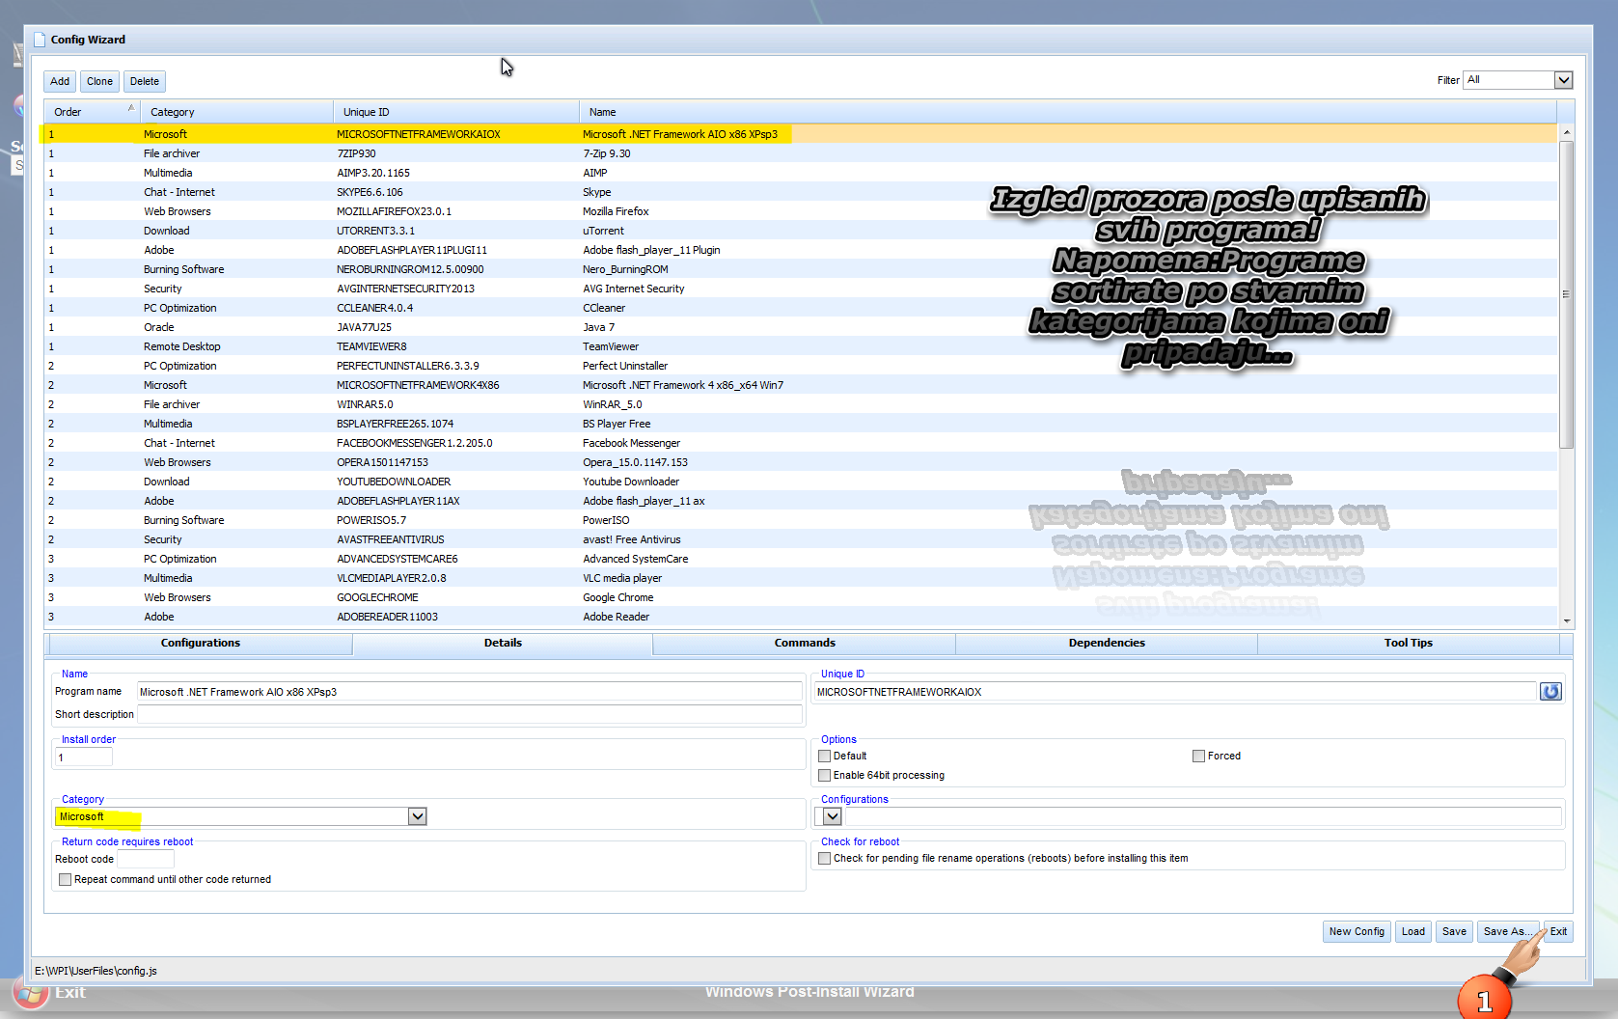Select the Adobe flash_player_11 Plugin row
The width and height of the screenshot is (1618, 1019).
(801, 250)
